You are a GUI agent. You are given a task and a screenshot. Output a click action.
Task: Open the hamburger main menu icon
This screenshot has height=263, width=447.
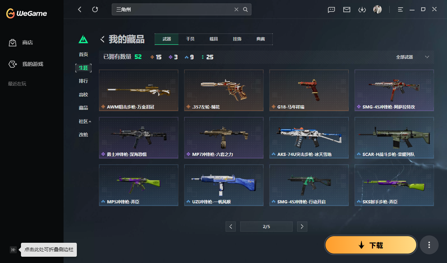[x=401, y=9]
